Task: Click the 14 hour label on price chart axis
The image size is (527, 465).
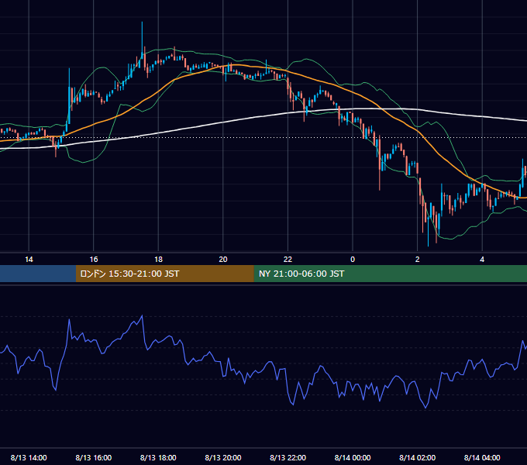Action: tap(29, 260)
